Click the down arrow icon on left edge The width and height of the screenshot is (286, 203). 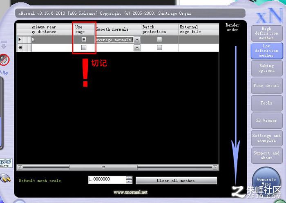(4, 45)
